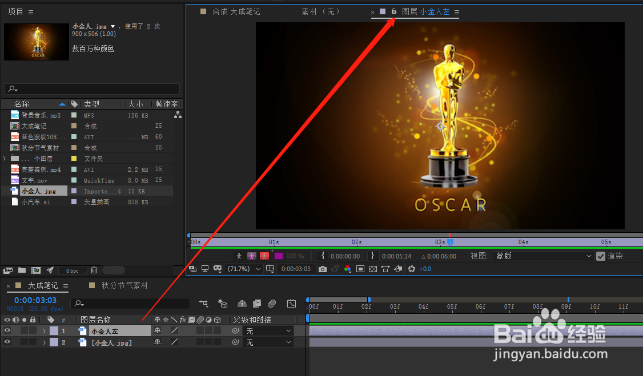Toggle the shy switch for [小金人.jpg] layer
Viewport: 643px width, 376px height.
[x=158, y=342]
